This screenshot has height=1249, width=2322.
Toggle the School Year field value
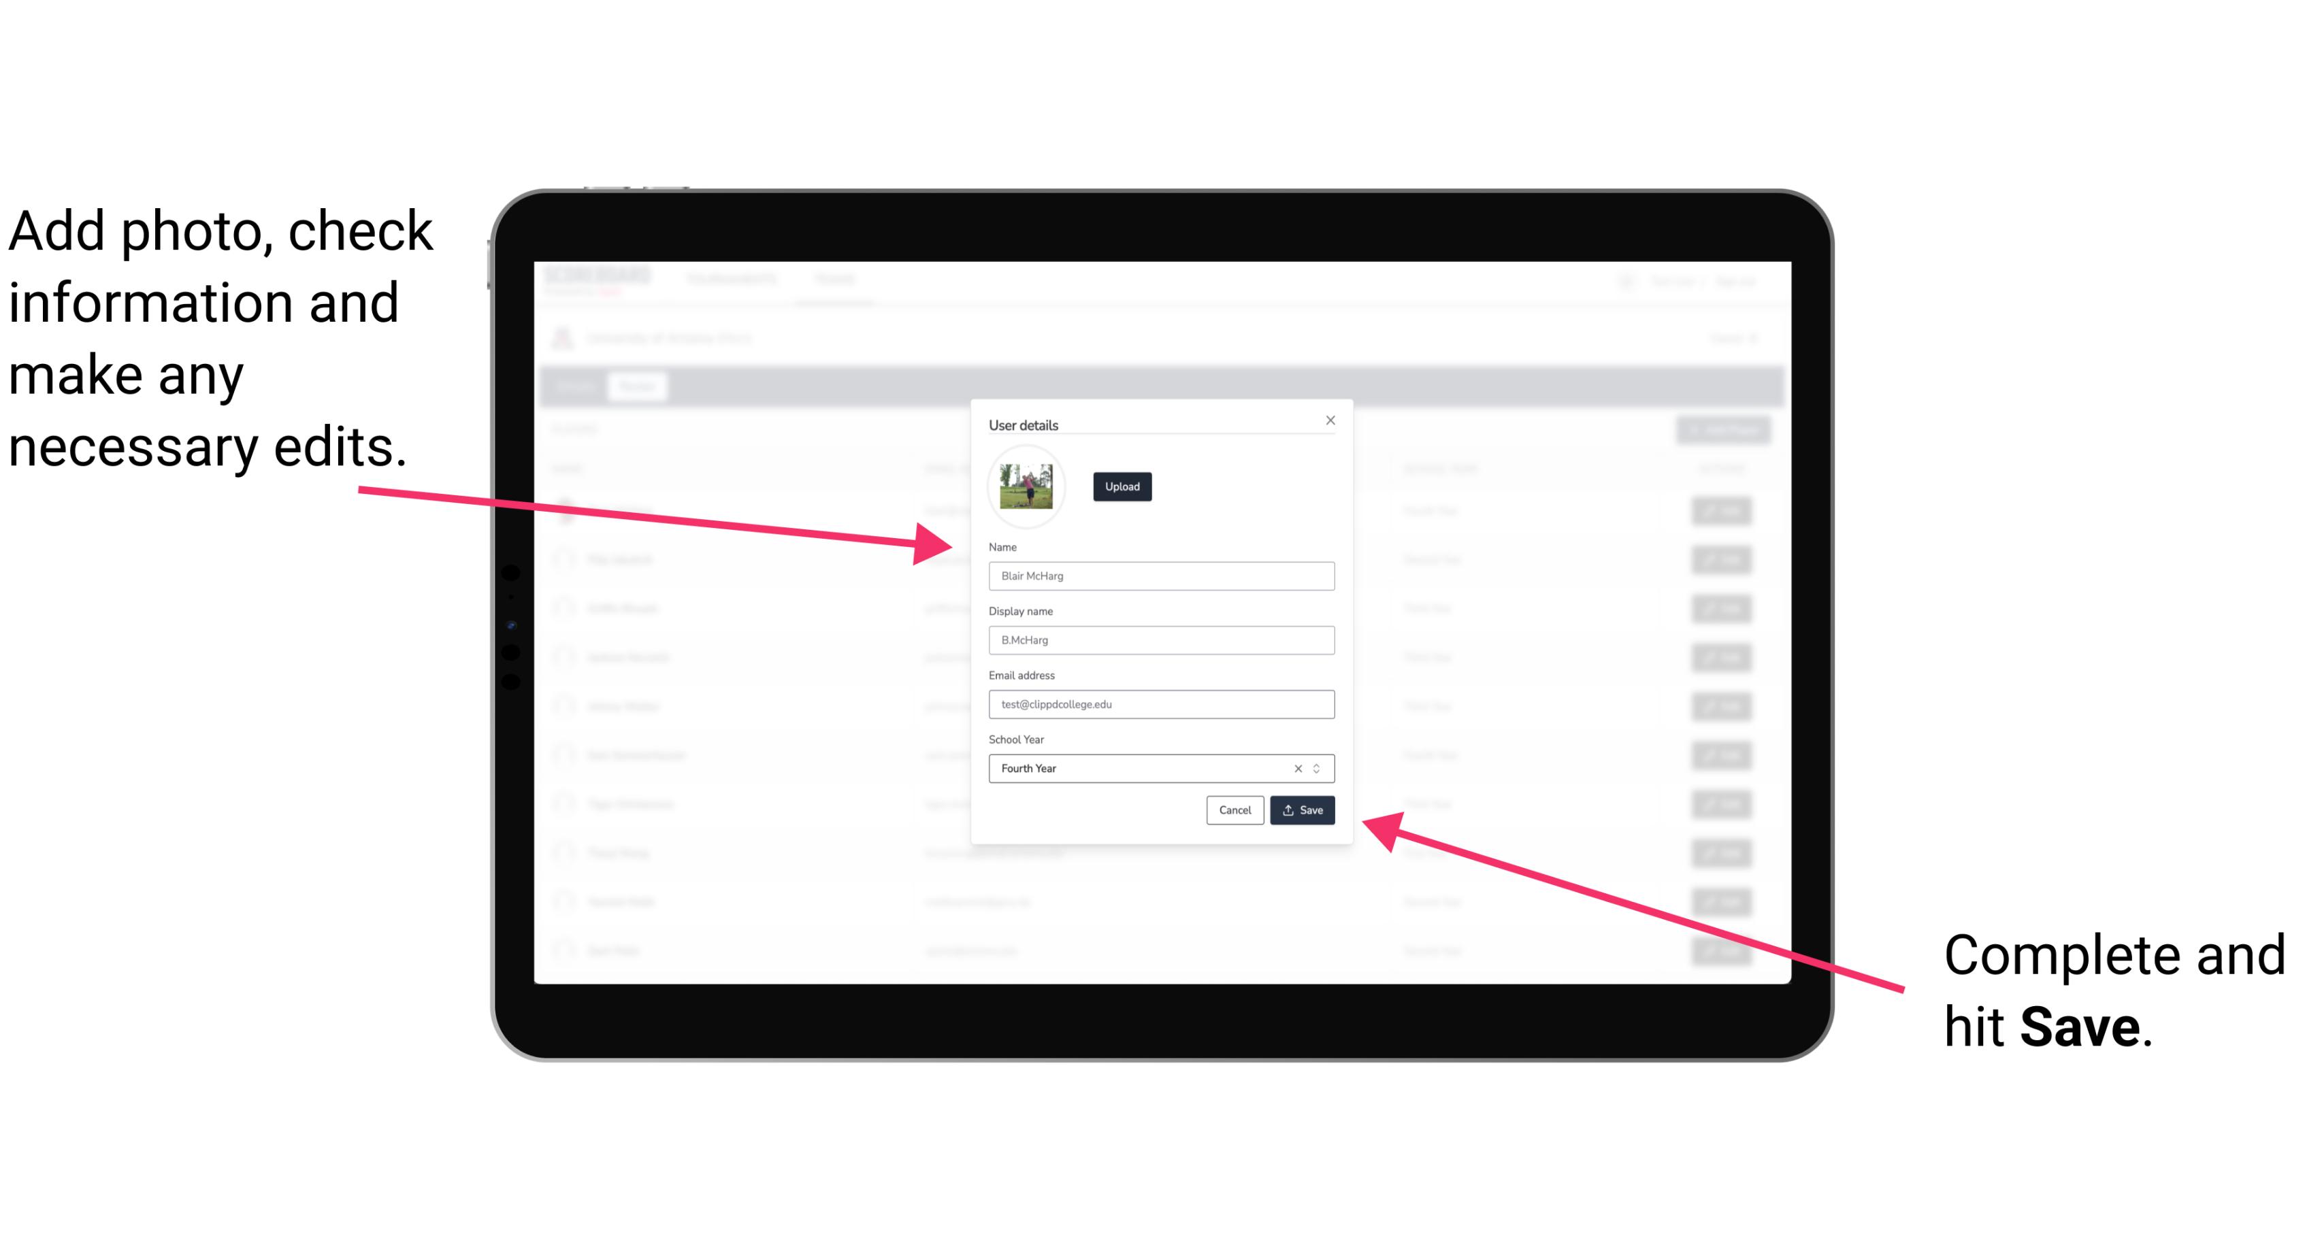(1320, 767)
